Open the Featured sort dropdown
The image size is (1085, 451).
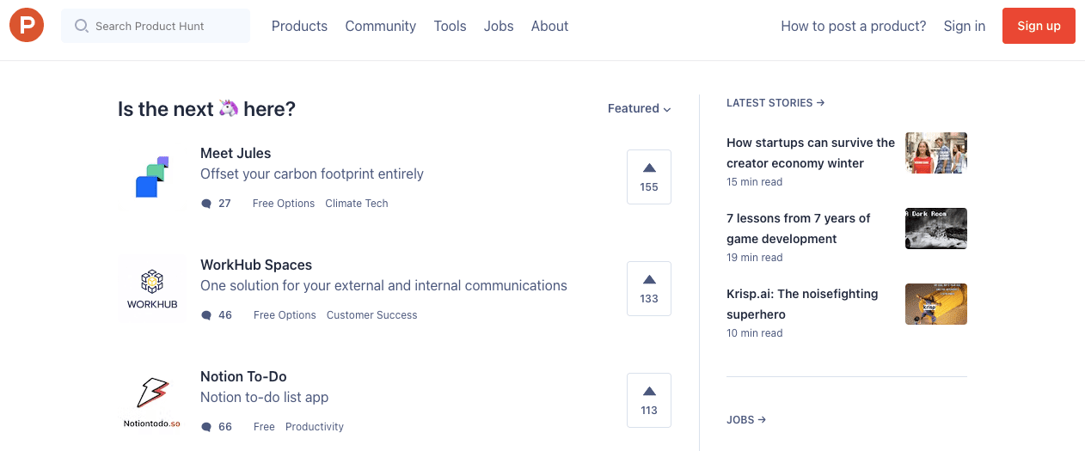pyautogui.click(x=639, y=108)
